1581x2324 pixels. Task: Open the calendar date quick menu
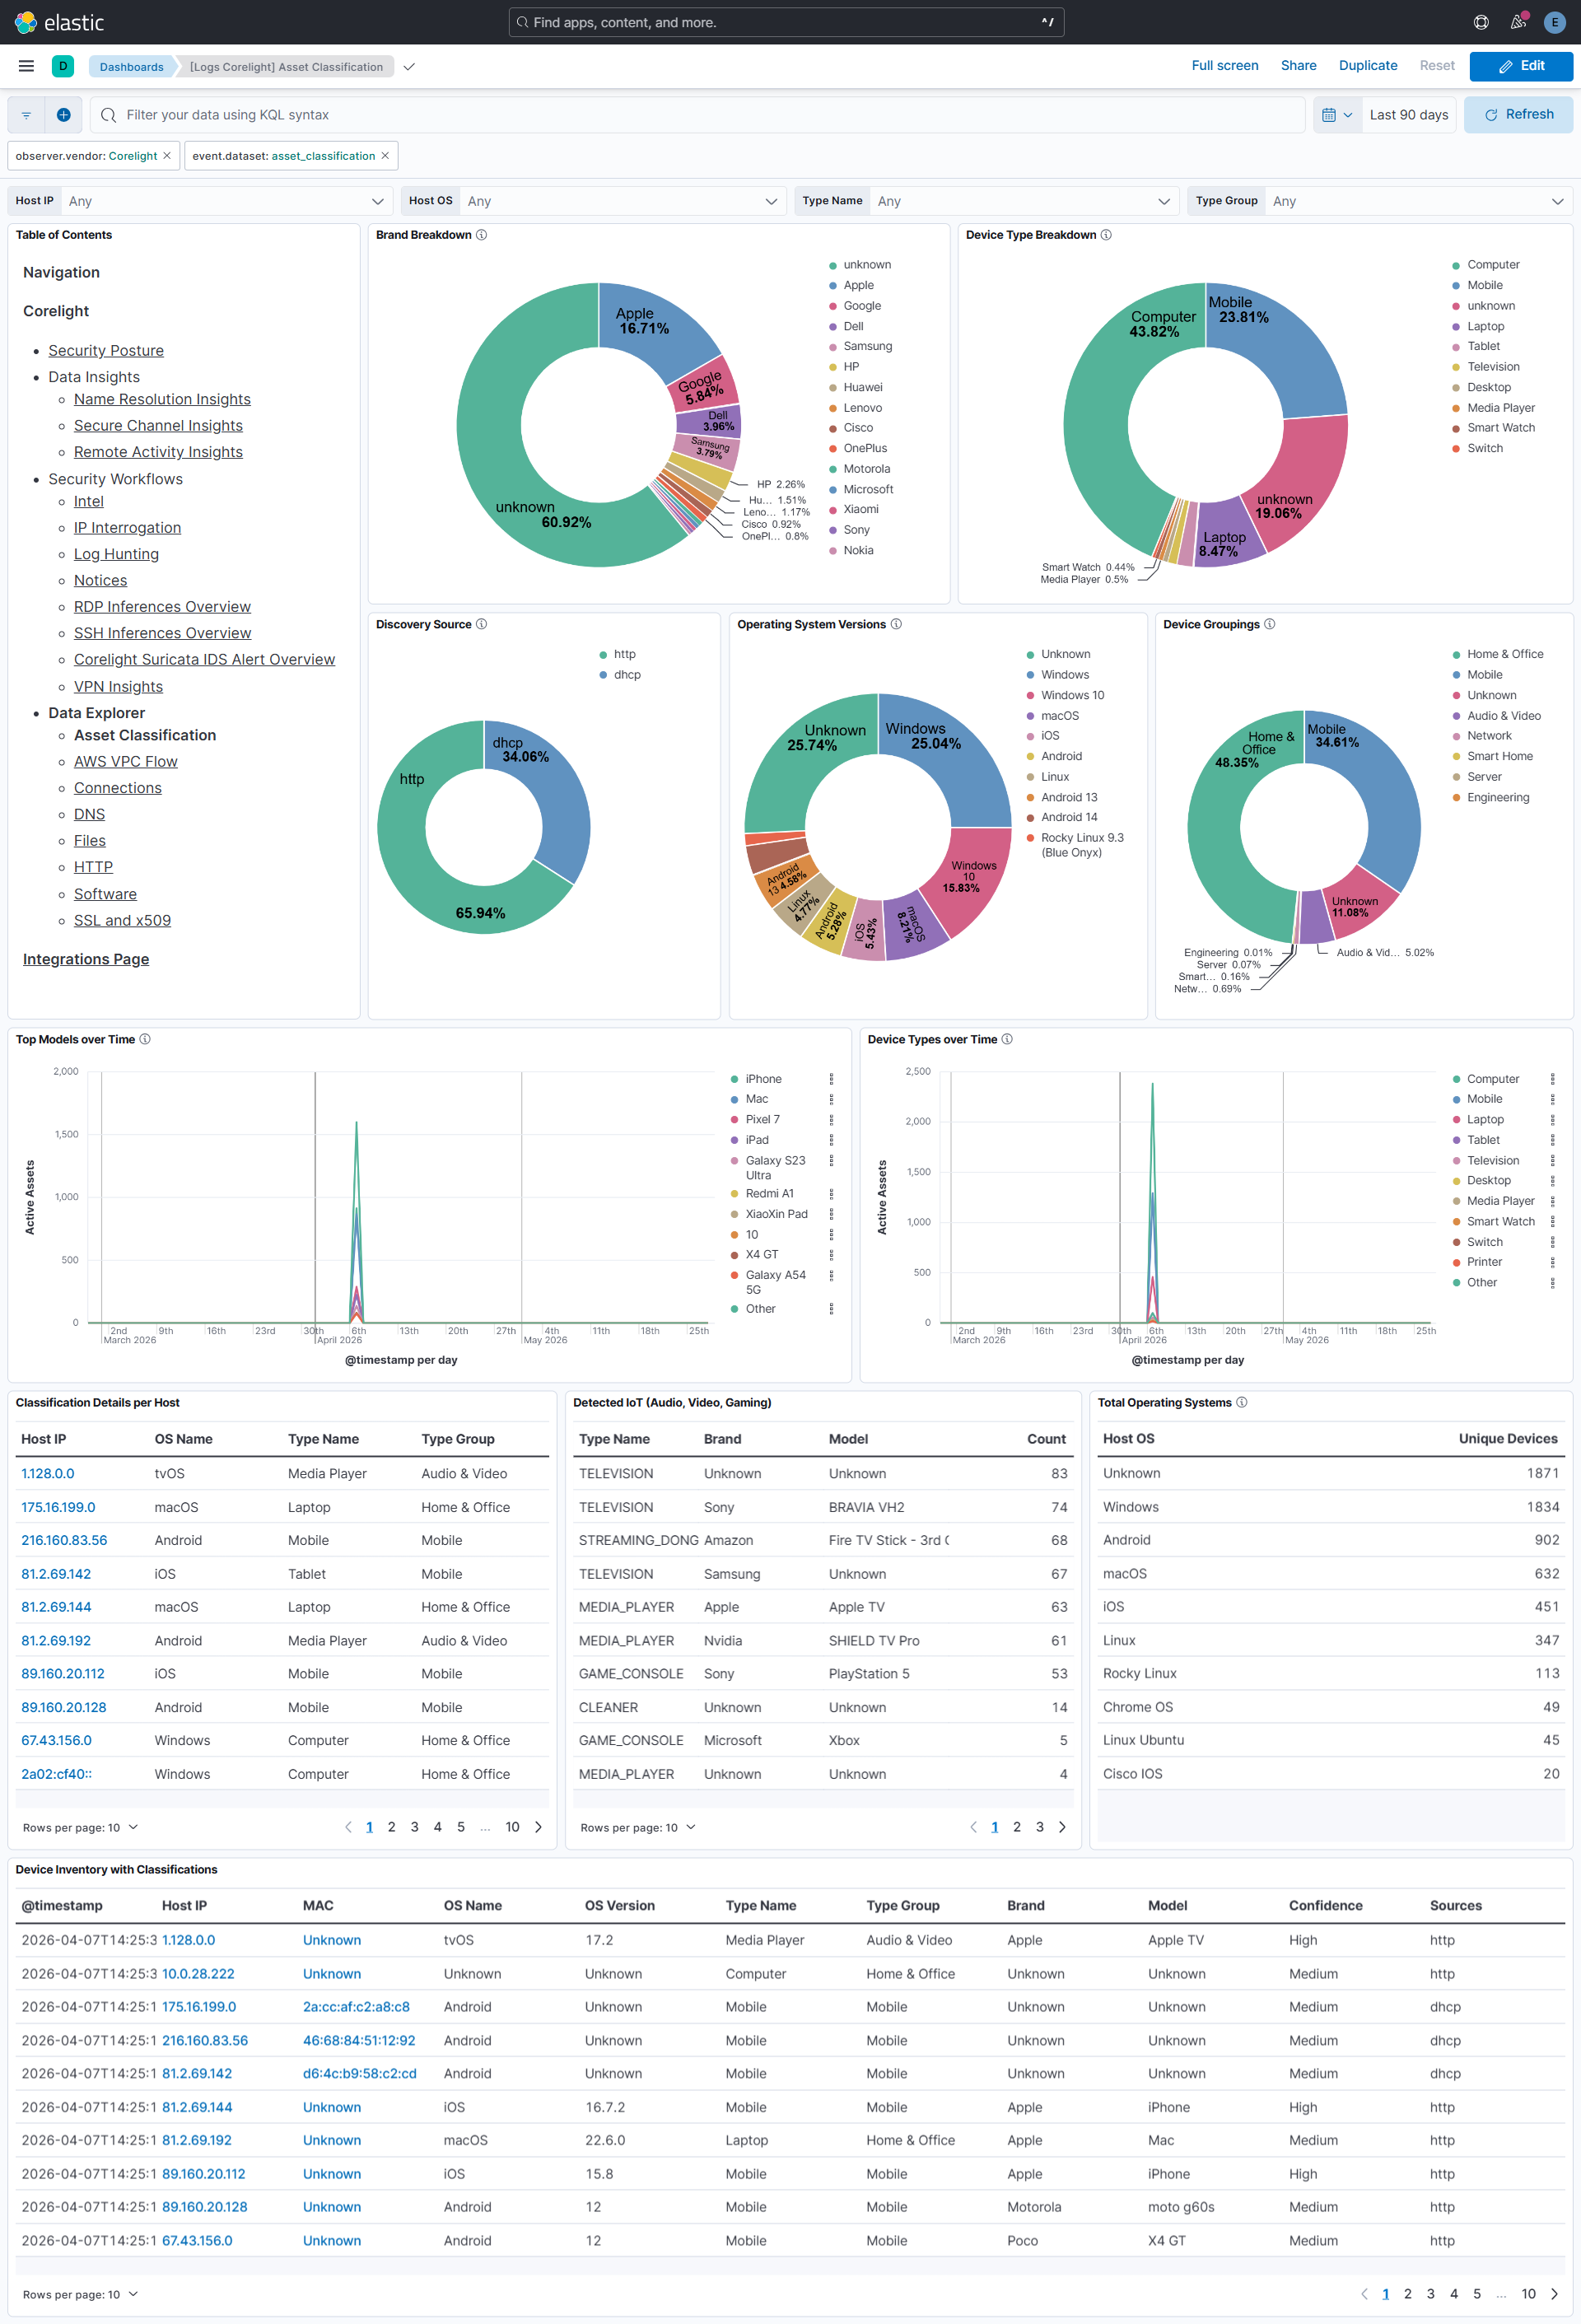click(1336, 115)
